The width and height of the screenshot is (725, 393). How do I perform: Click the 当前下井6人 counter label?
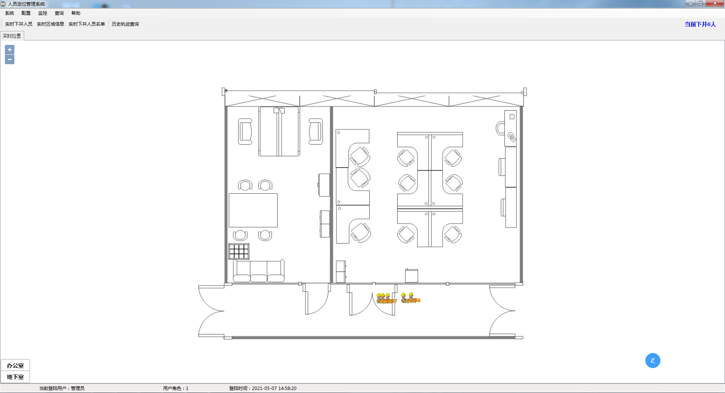[x=700, y=24]
